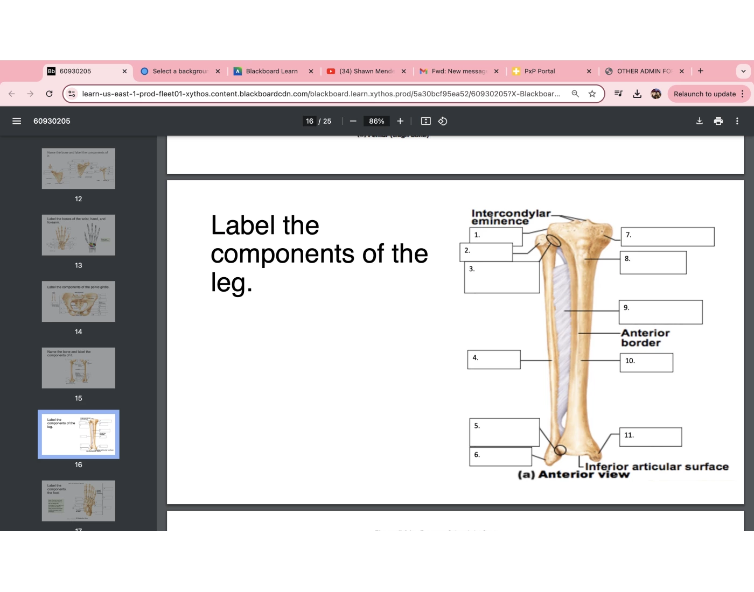This screenshot has width=754, height=592.
Task: Download the PDF from viewer toolbar
Action: coord(700,121)
